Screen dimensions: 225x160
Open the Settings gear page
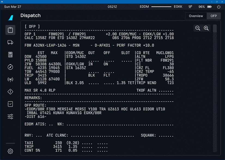10,151
